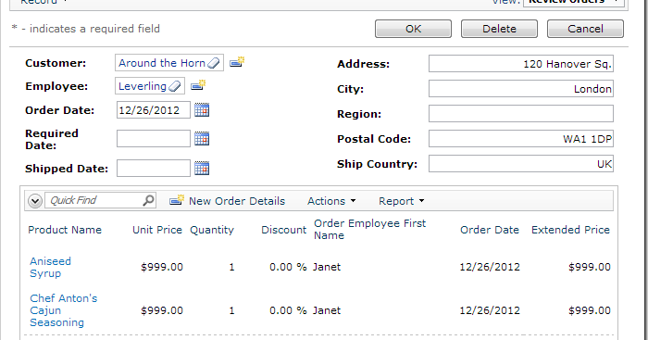Click the OK button
The height and width of the screenshot is (340, 648).
[413, 29]
